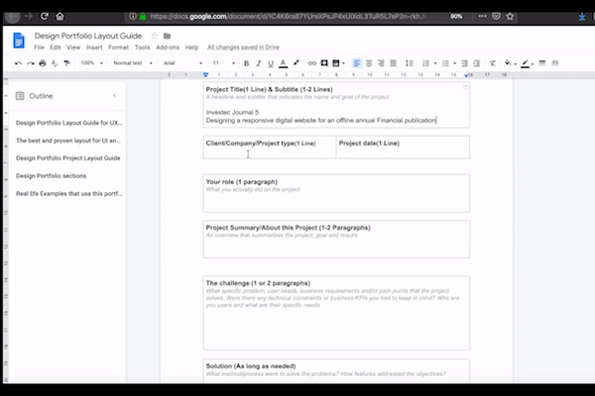Expand the Arial font dropdown

coord(178,62)
